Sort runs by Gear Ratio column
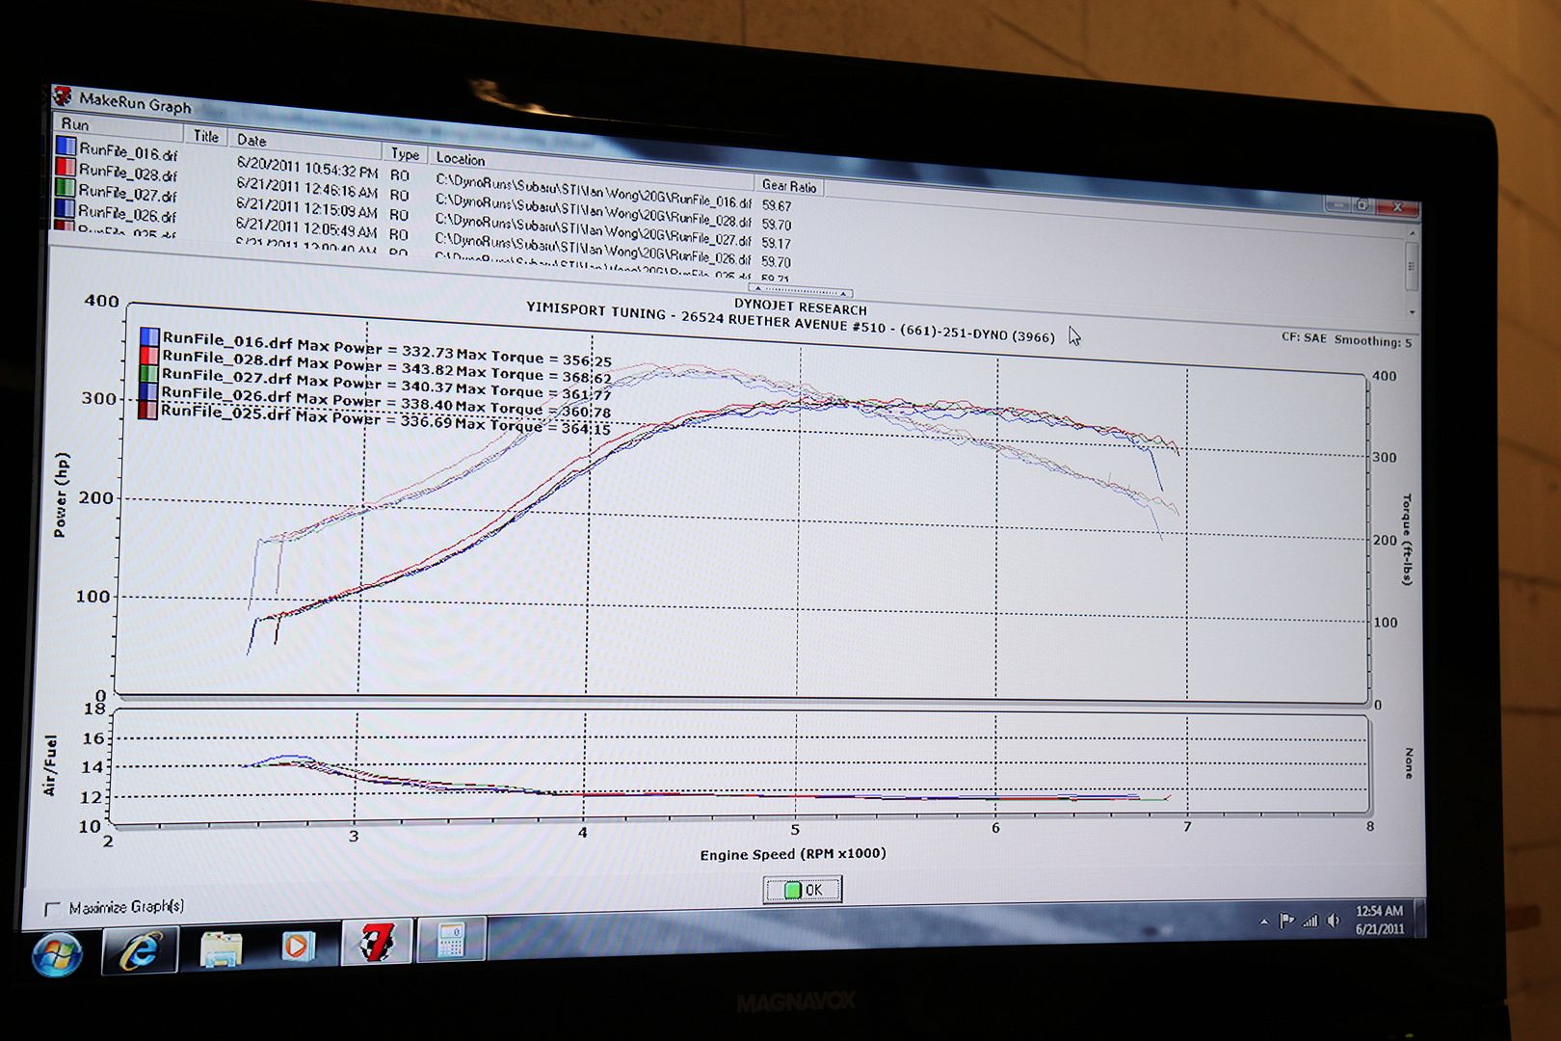Image resolution: width=1561 pixels, height=1041 pixels. pos(789,186)
